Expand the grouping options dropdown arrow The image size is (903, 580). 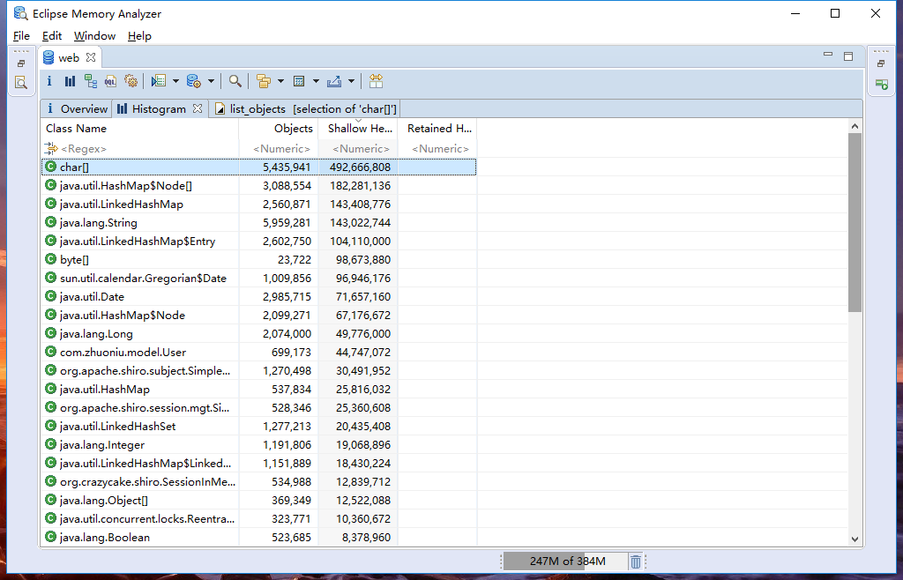[x=281, y=81]
